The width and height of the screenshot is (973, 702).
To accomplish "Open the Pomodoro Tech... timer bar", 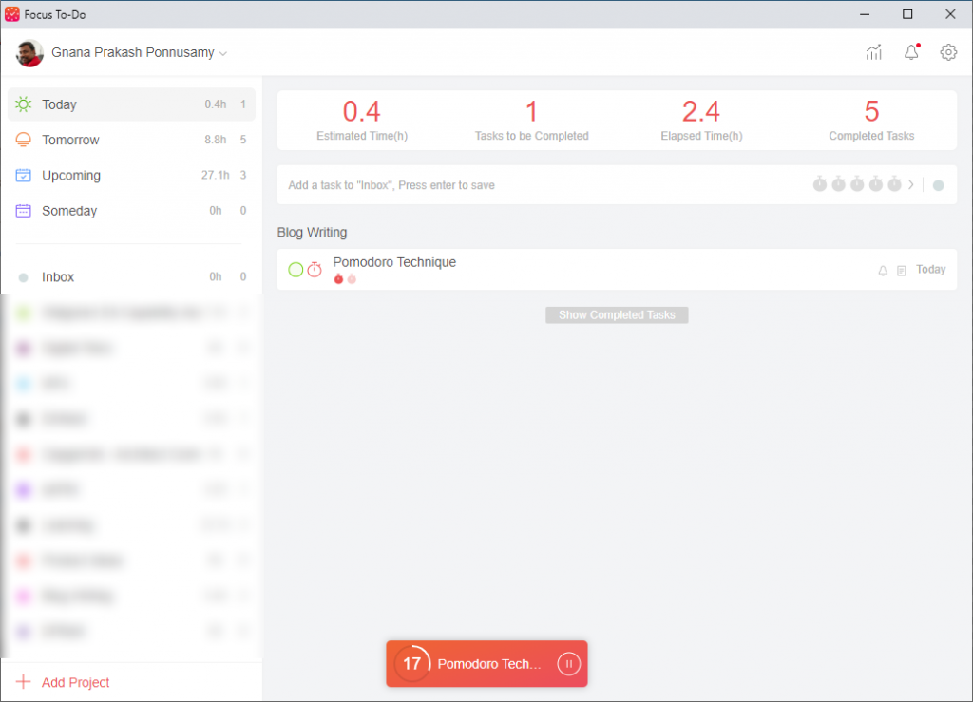I will pyautogui.click(x=486, y=664).
